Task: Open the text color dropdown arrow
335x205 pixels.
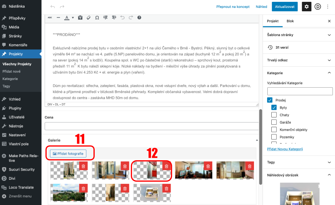Action: pos(73,18)
